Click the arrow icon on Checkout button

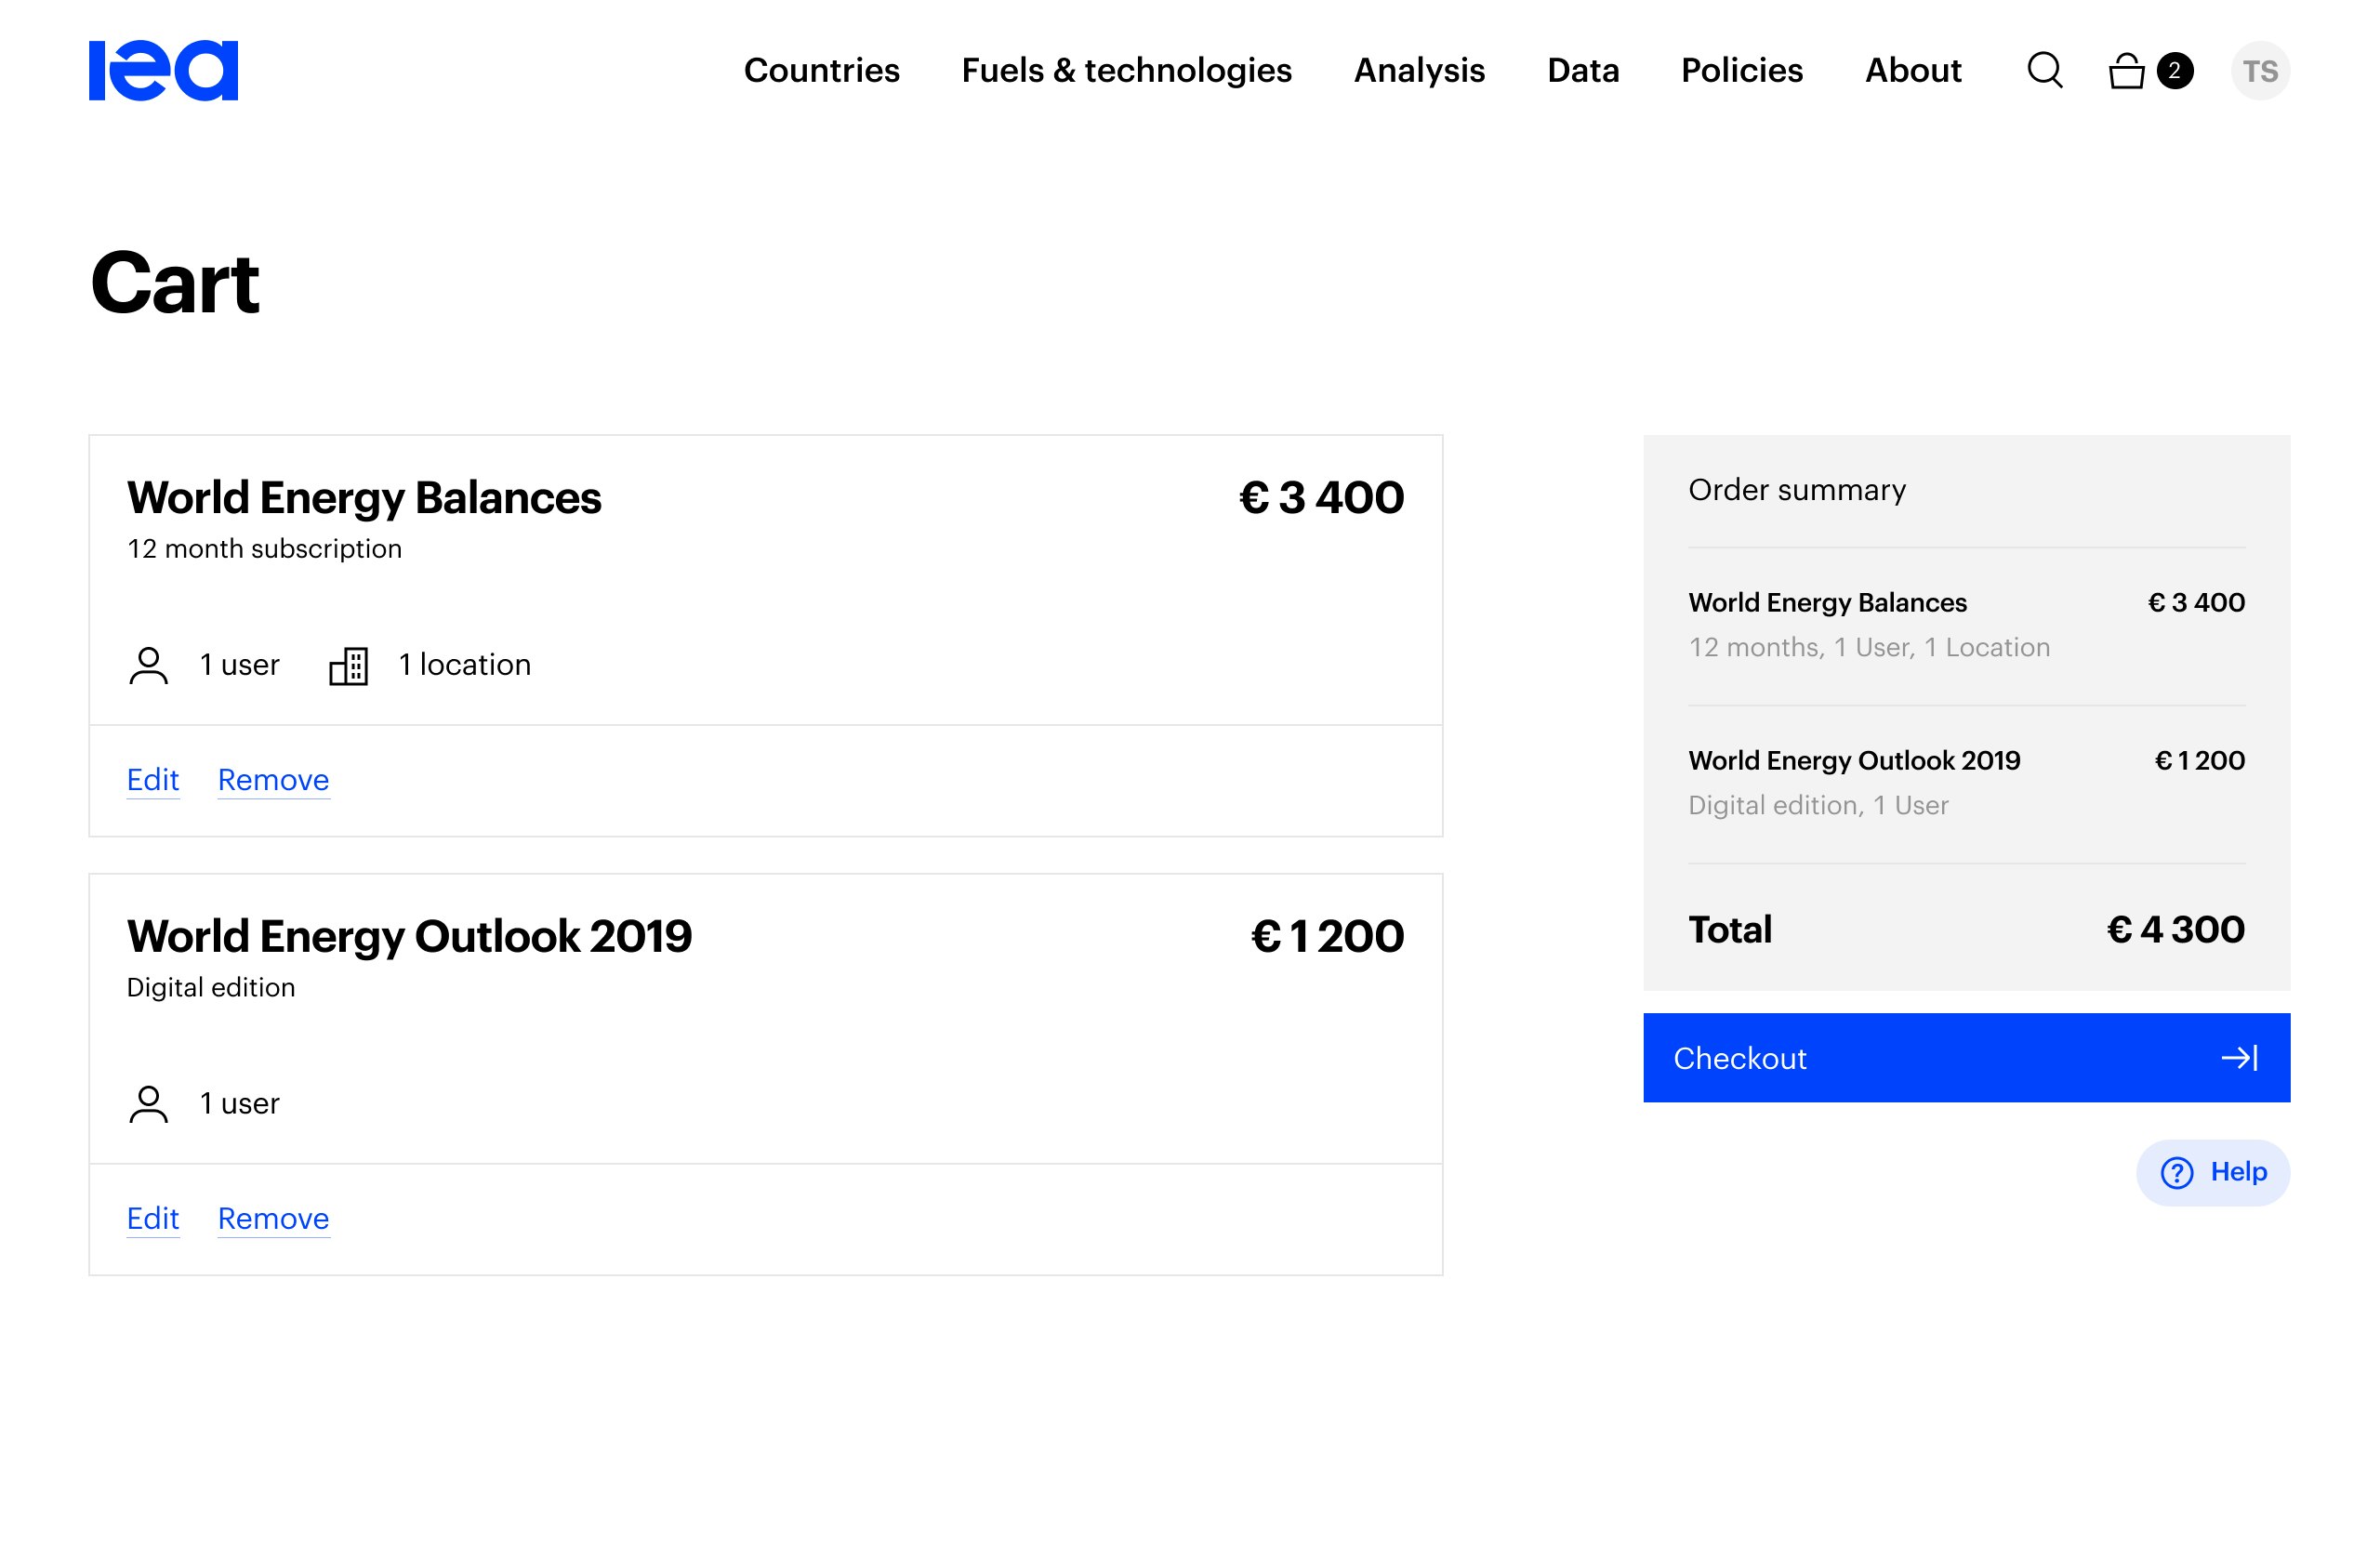pyautogui.click(x=2239, y=1058)
